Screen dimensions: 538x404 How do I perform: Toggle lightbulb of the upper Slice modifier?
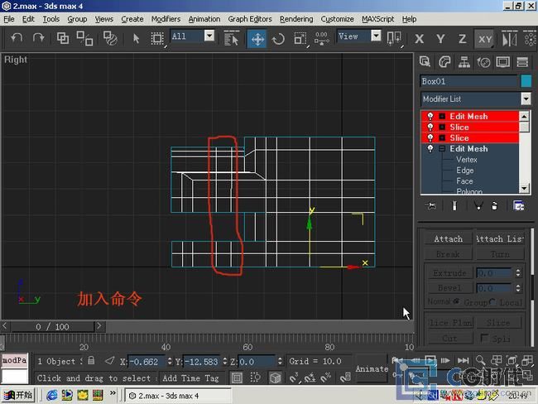coord(430,127)
